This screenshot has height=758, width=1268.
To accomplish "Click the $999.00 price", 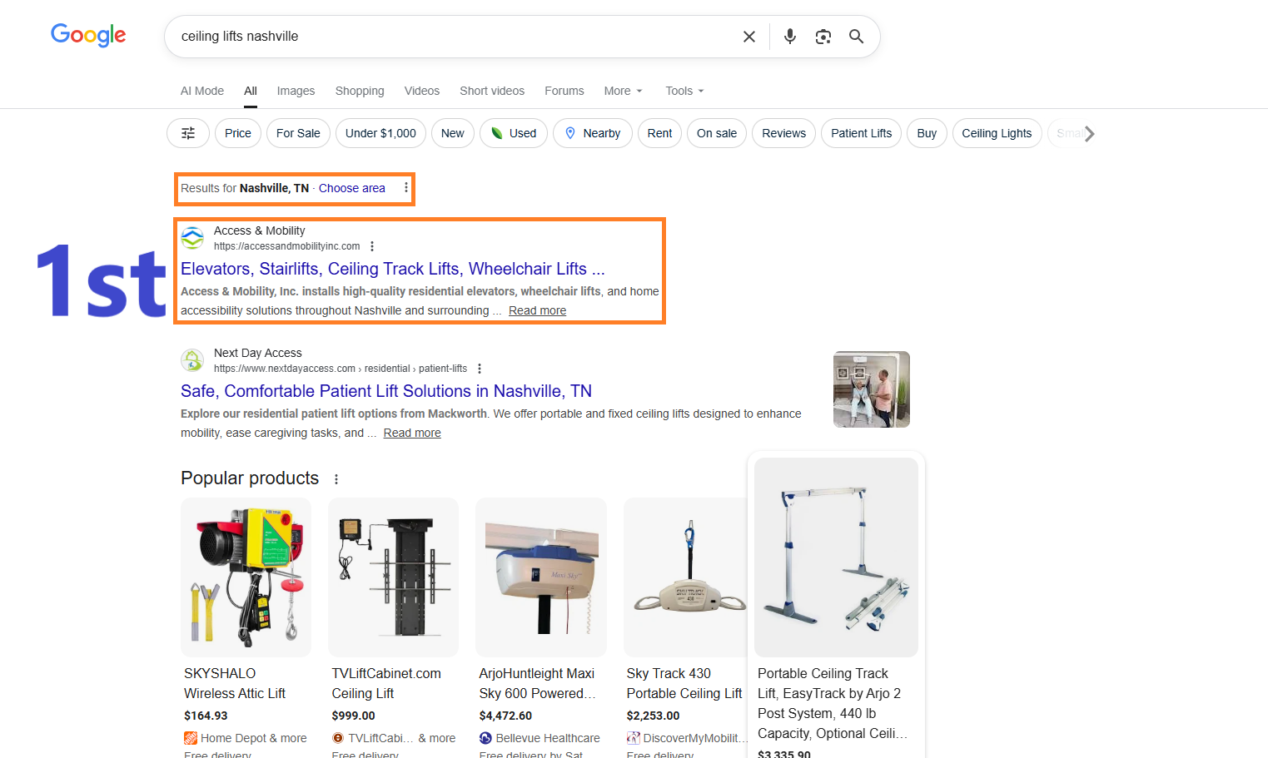I will [353, 716].
